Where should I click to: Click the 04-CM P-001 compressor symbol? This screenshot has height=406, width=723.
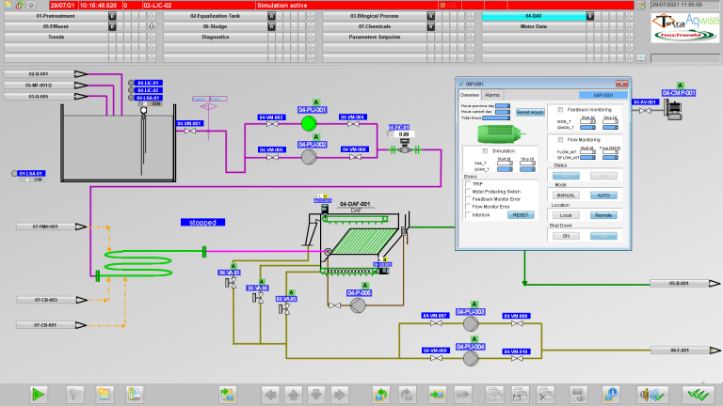pos(677,107)
